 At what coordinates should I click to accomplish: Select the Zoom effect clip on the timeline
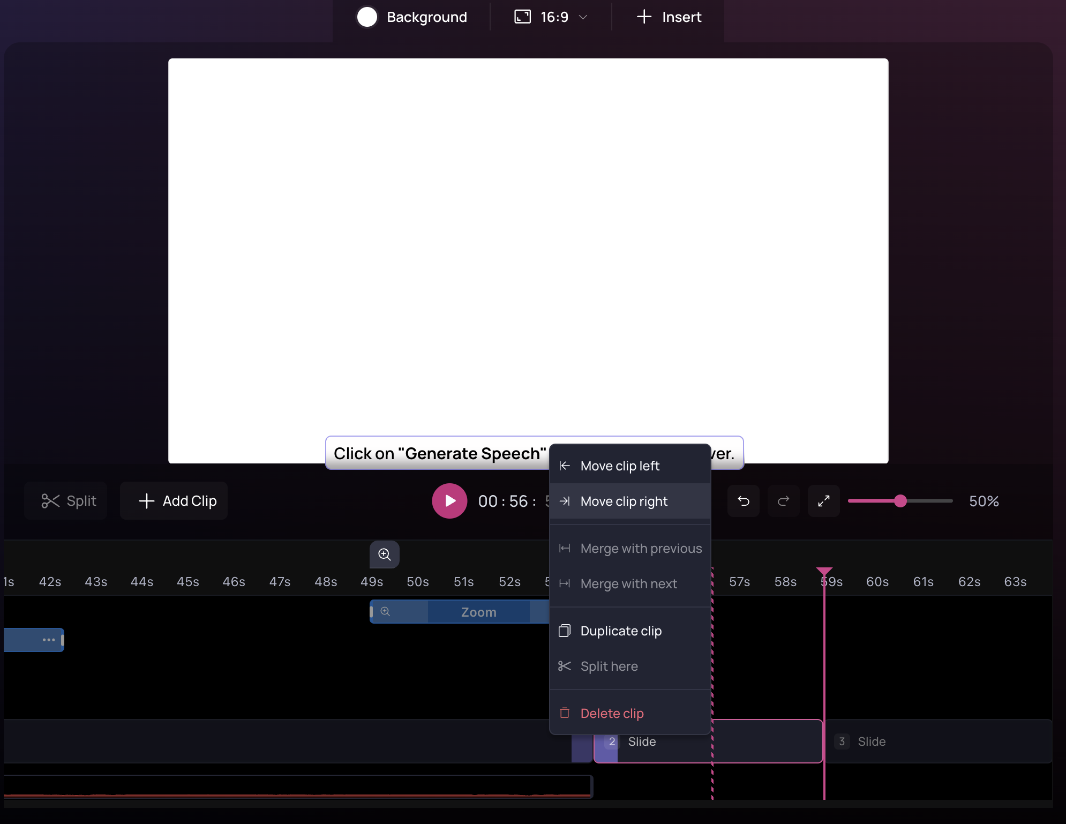click(x=478, y=612)
